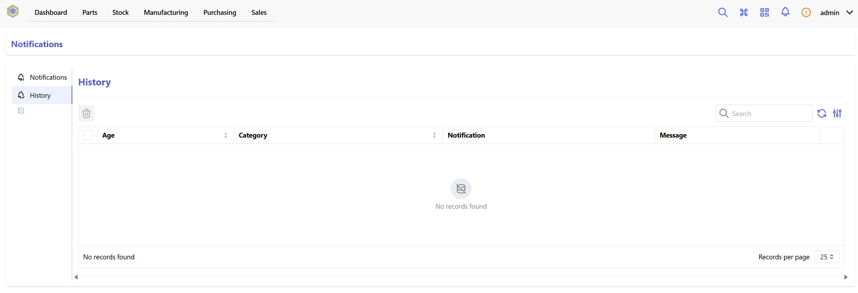Toggle sorting on the Age column
The height and width of the screenshot is (293, 858).
click(x=225, y=135)
